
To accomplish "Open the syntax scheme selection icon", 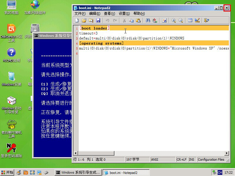I will point(190,20).
